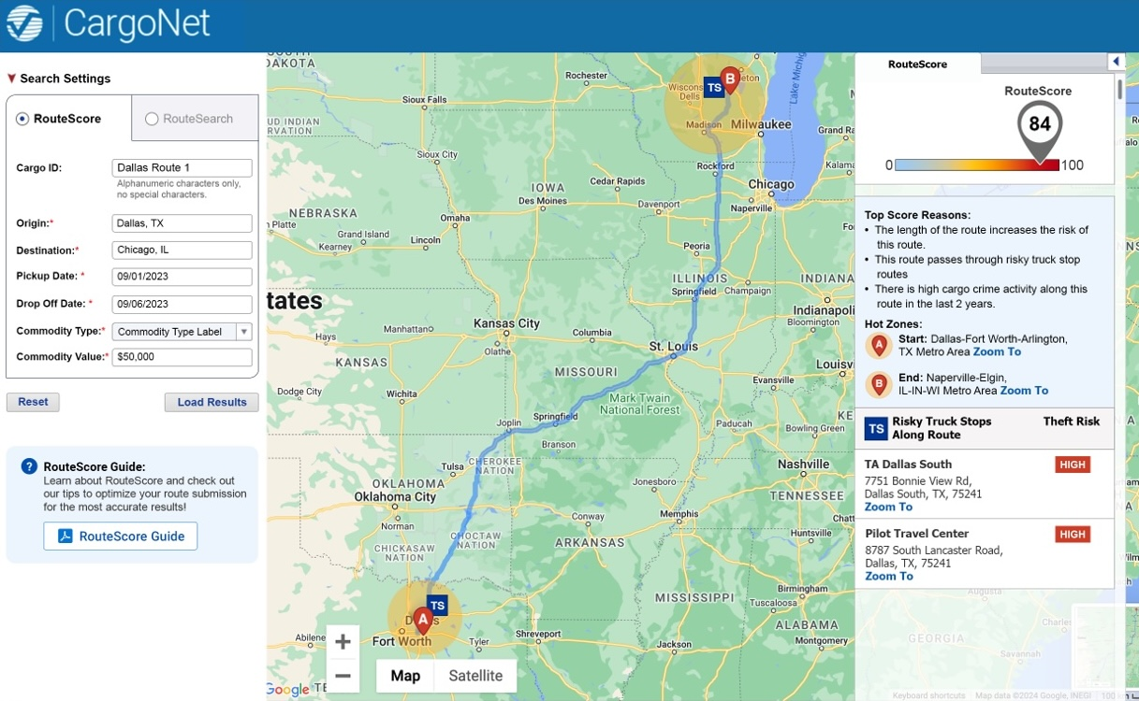Image resolution: width=1139 pixels, height=701 pixels.
Task: Select the Start hot zone marker A icon
Action: pos(878,346)
